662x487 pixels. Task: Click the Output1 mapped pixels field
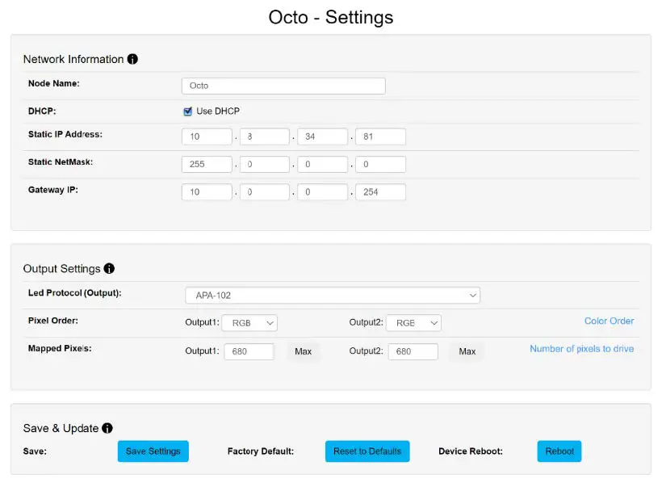click(x=249, y=351)
